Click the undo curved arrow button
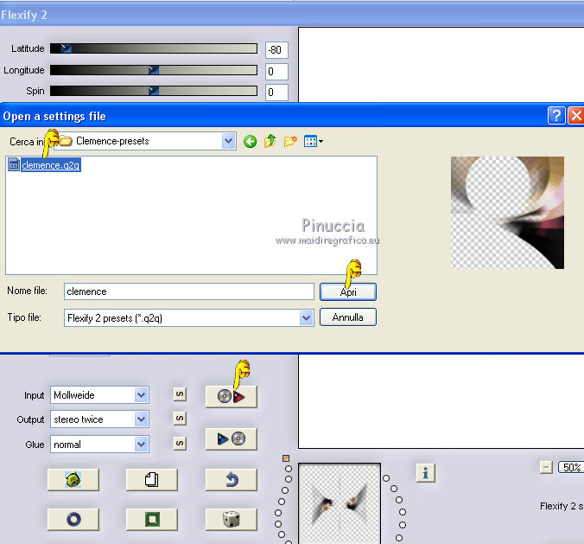The image size is (584, 544). [x=231, y=479]
